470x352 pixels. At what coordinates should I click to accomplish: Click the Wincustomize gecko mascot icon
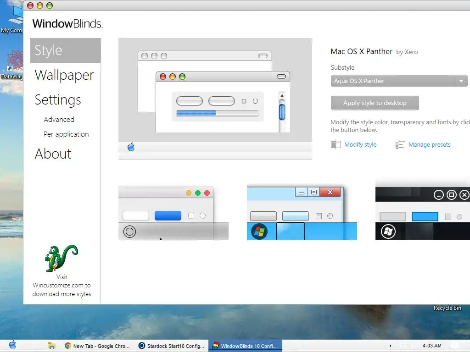(x=62, y=258)
